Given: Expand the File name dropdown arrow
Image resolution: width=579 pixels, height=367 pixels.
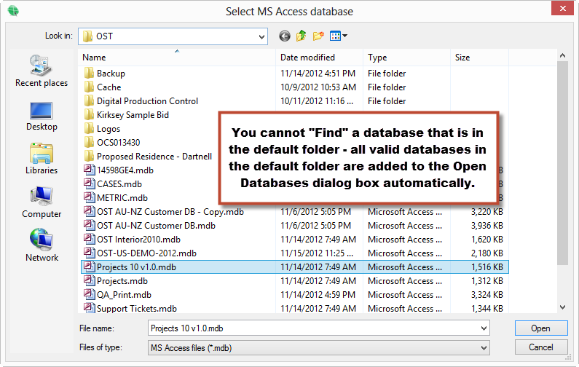Looking at the screenshot, I should click(x=484, y=328).
